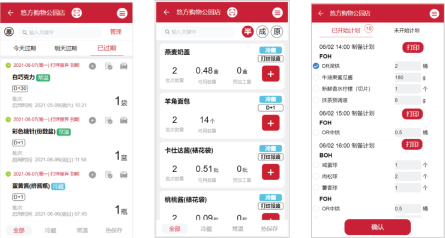
Task: Select 新鲜香水柠檬（切片） radio option
Action: [x=316, y=89]
